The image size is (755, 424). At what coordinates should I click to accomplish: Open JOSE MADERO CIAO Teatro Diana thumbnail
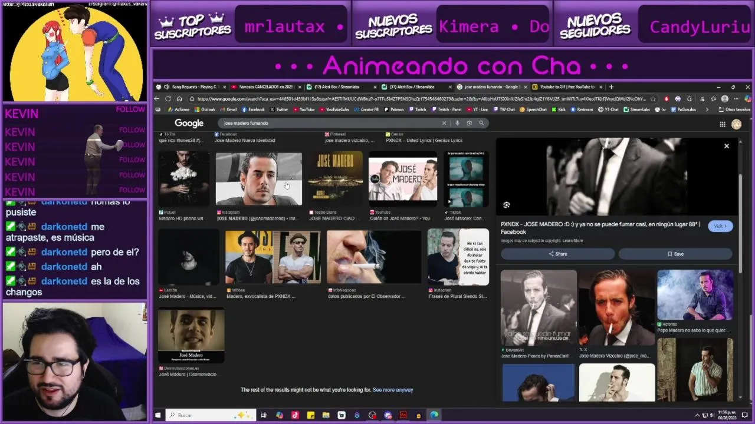click(335, 178)
